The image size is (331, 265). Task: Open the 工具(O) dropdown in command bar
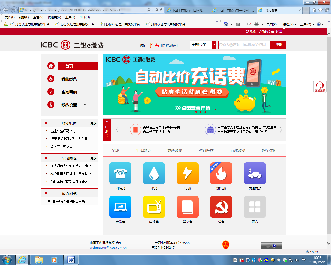(x=307, y=24)
